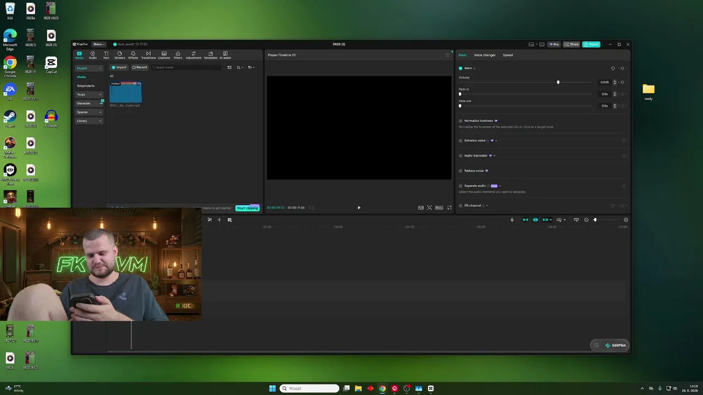Click the media grid view icon
This screenshot has width=703, height=395.
point(230,67)
